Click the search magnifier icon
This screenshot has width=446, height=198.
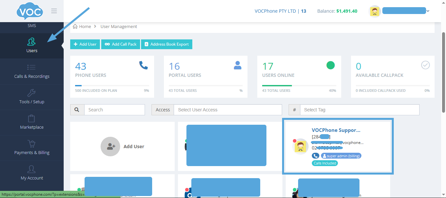point(77,110)
